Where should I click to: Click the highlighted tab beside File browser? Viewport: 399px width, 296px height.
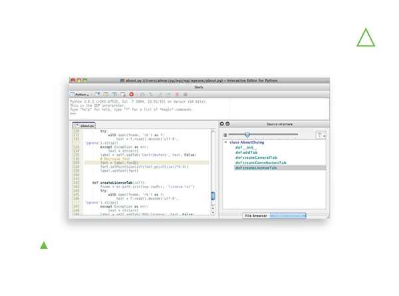pos(288,216)
